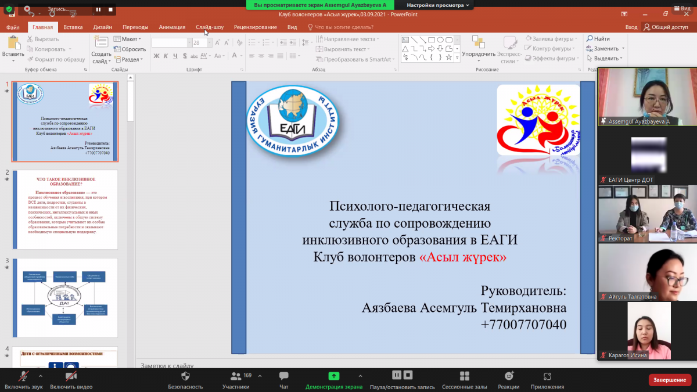The height and width of the screenshot is (392, 697).
Task: Open Reactions (Реакции)
Action: [509, 380]
